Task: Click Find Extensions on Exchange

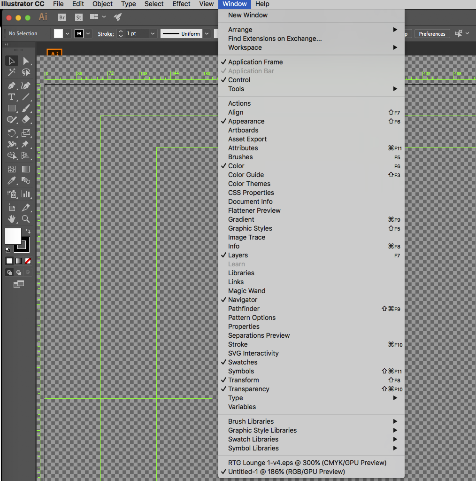Action: (x=311, y=39)
